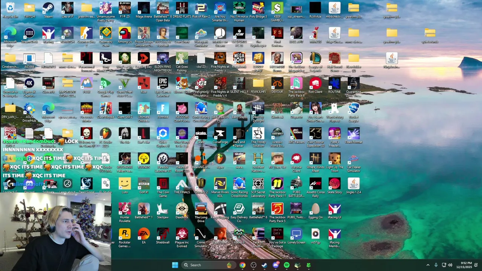This screenshot has width=482, height=271.
Task: Select the Among Us shortcut
Action: pos(125,35)
